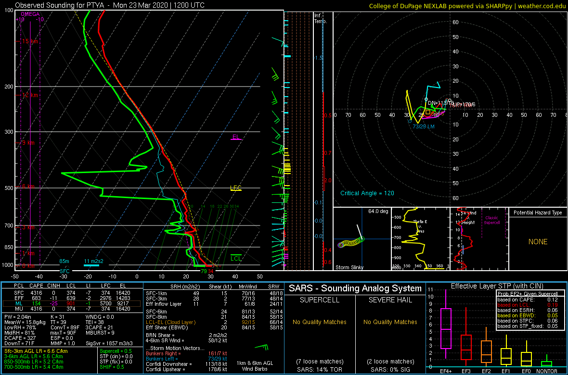568x375 pixels.
Task: Click the LFC marker on the sounding
Action: click(236, 188)
